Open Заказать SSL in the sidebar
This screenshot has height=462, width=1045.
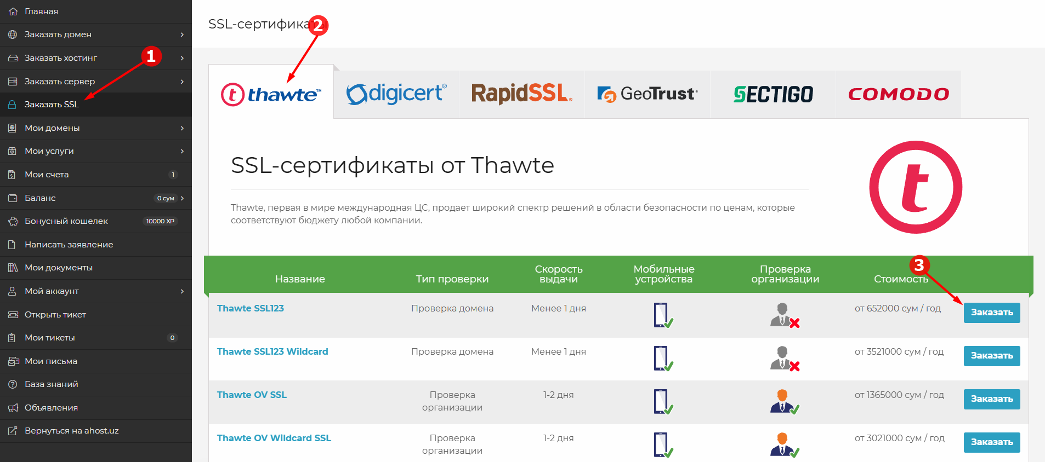96,105
